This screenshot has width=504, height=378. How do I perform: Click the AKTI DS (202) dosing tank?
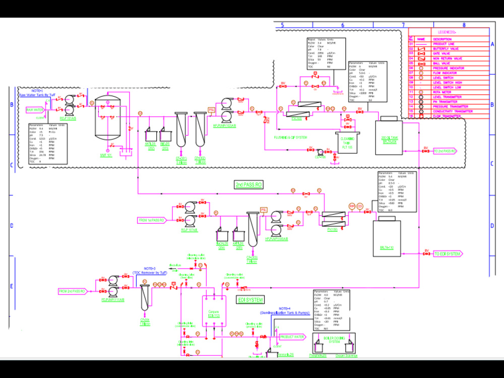pos(151,135)
